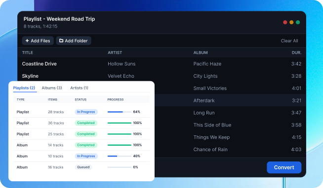323x188 pixels.
Task: Click the 0% queued progress bar
Action: [120, 167]
